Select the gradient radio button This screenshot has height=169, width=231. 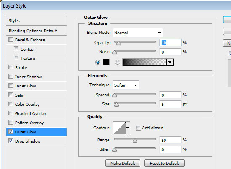pos(118,62)
